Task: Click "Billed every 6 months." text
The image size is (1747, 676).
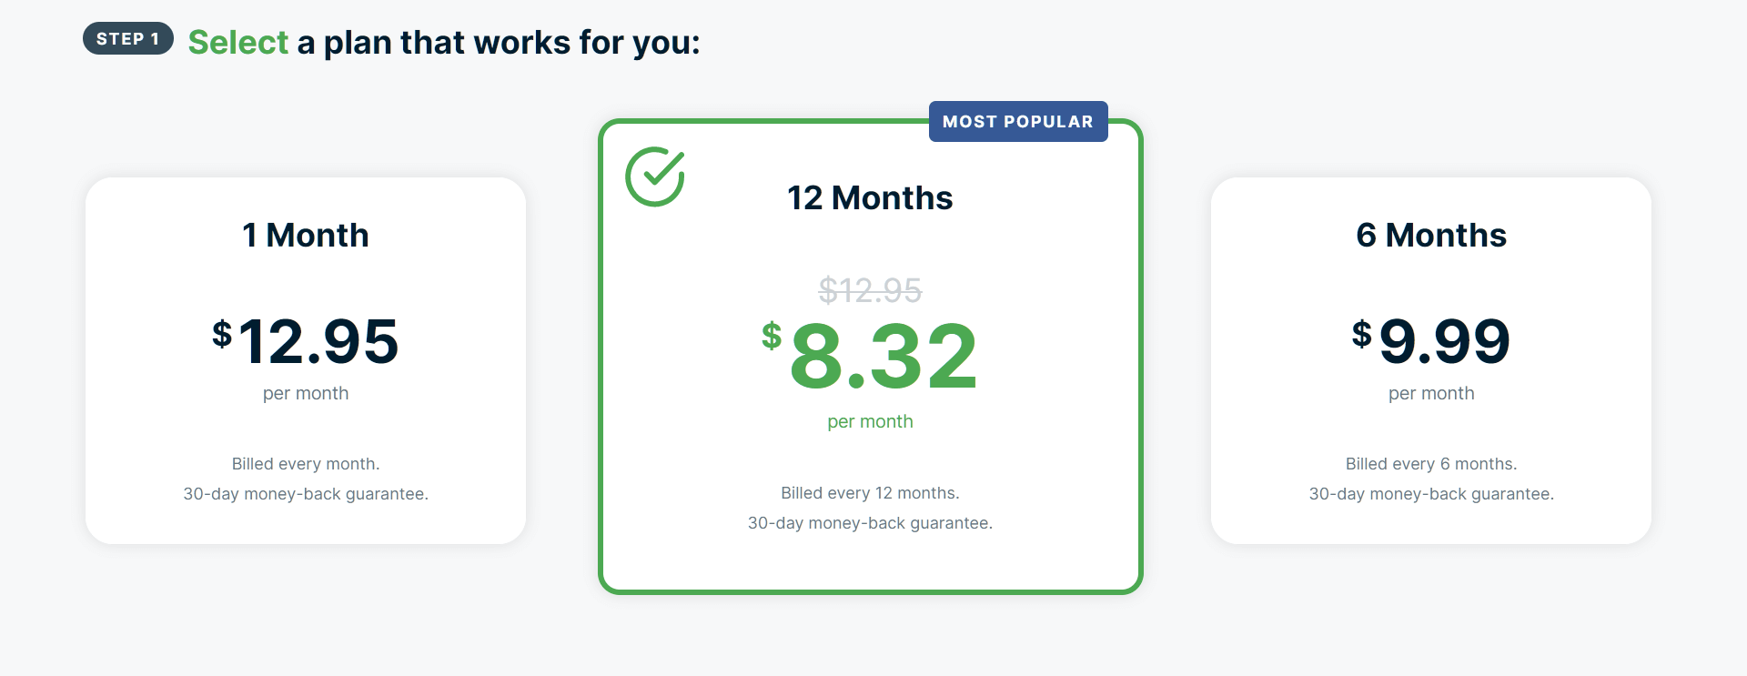Action: 1431,464
